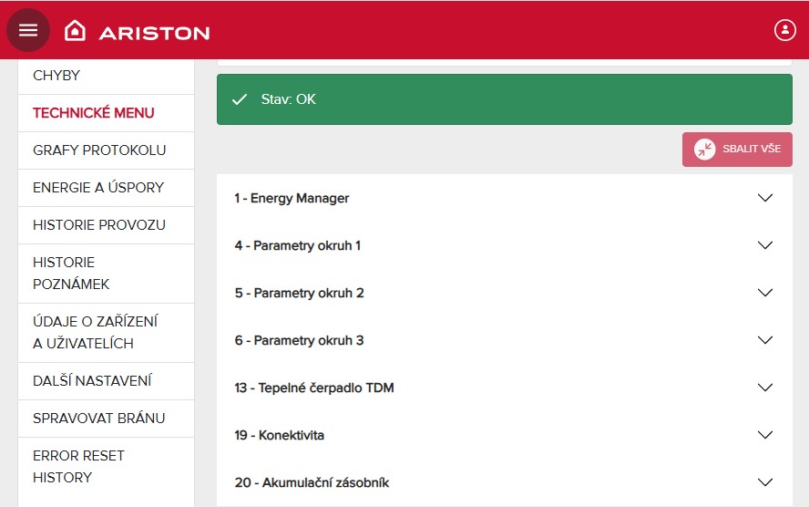Viewport: 809px width, 507px height.
Task: Go to Energie a úspory page
Action: click(x=98, y=188)
